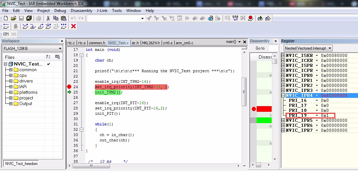
Task: Click the Go (run) debug icon
Action: point(64,26)
